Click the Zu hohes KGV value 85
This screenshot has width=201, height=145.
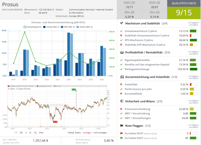pyautogui.click(x=187, y=138)
